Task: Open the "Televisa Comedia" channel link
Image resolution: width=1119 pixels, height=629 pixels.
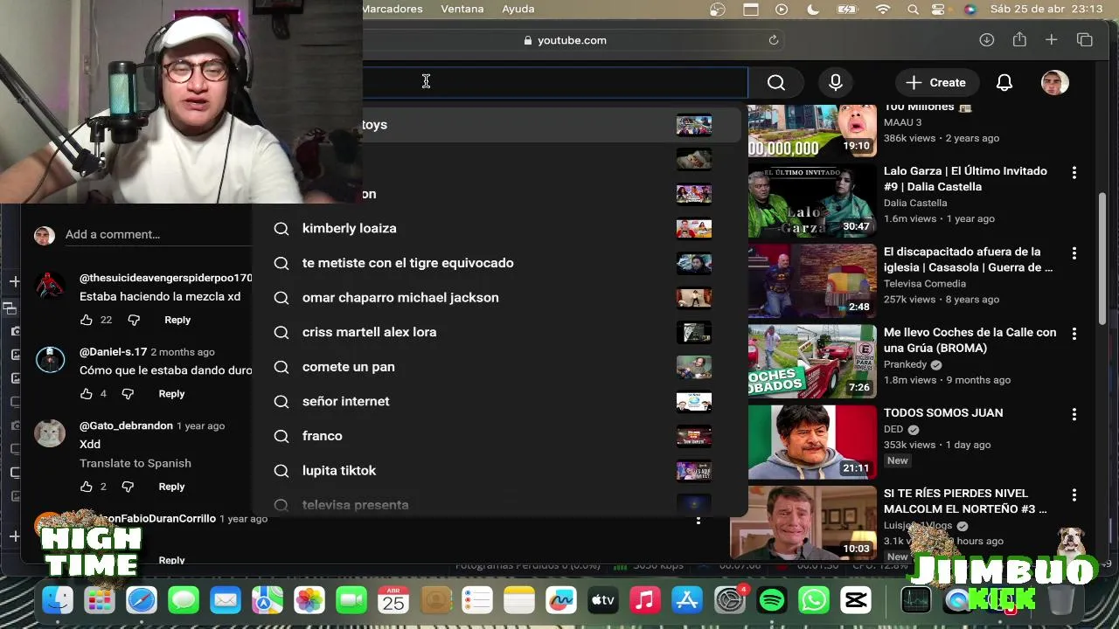Action: (x=925, y=284)
